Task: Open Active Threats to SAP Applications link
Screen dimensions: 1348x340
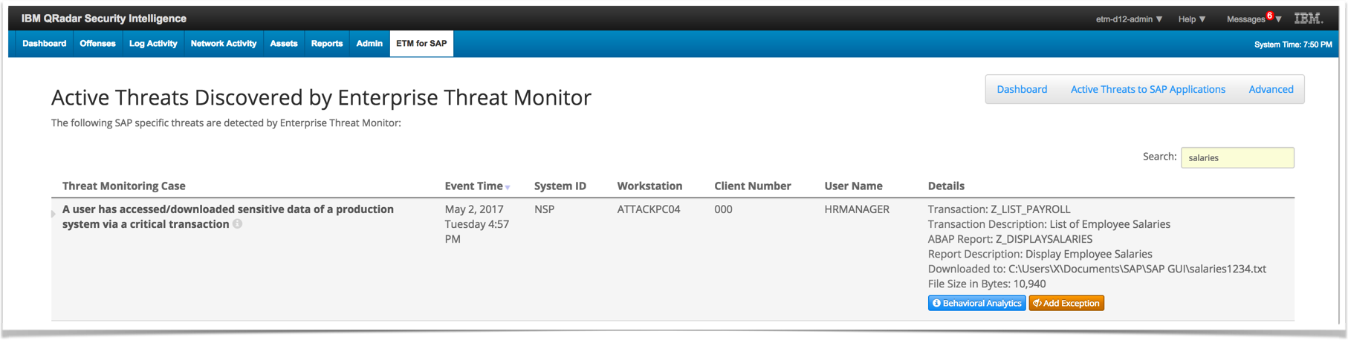Action: click(x=1147, y=89)
